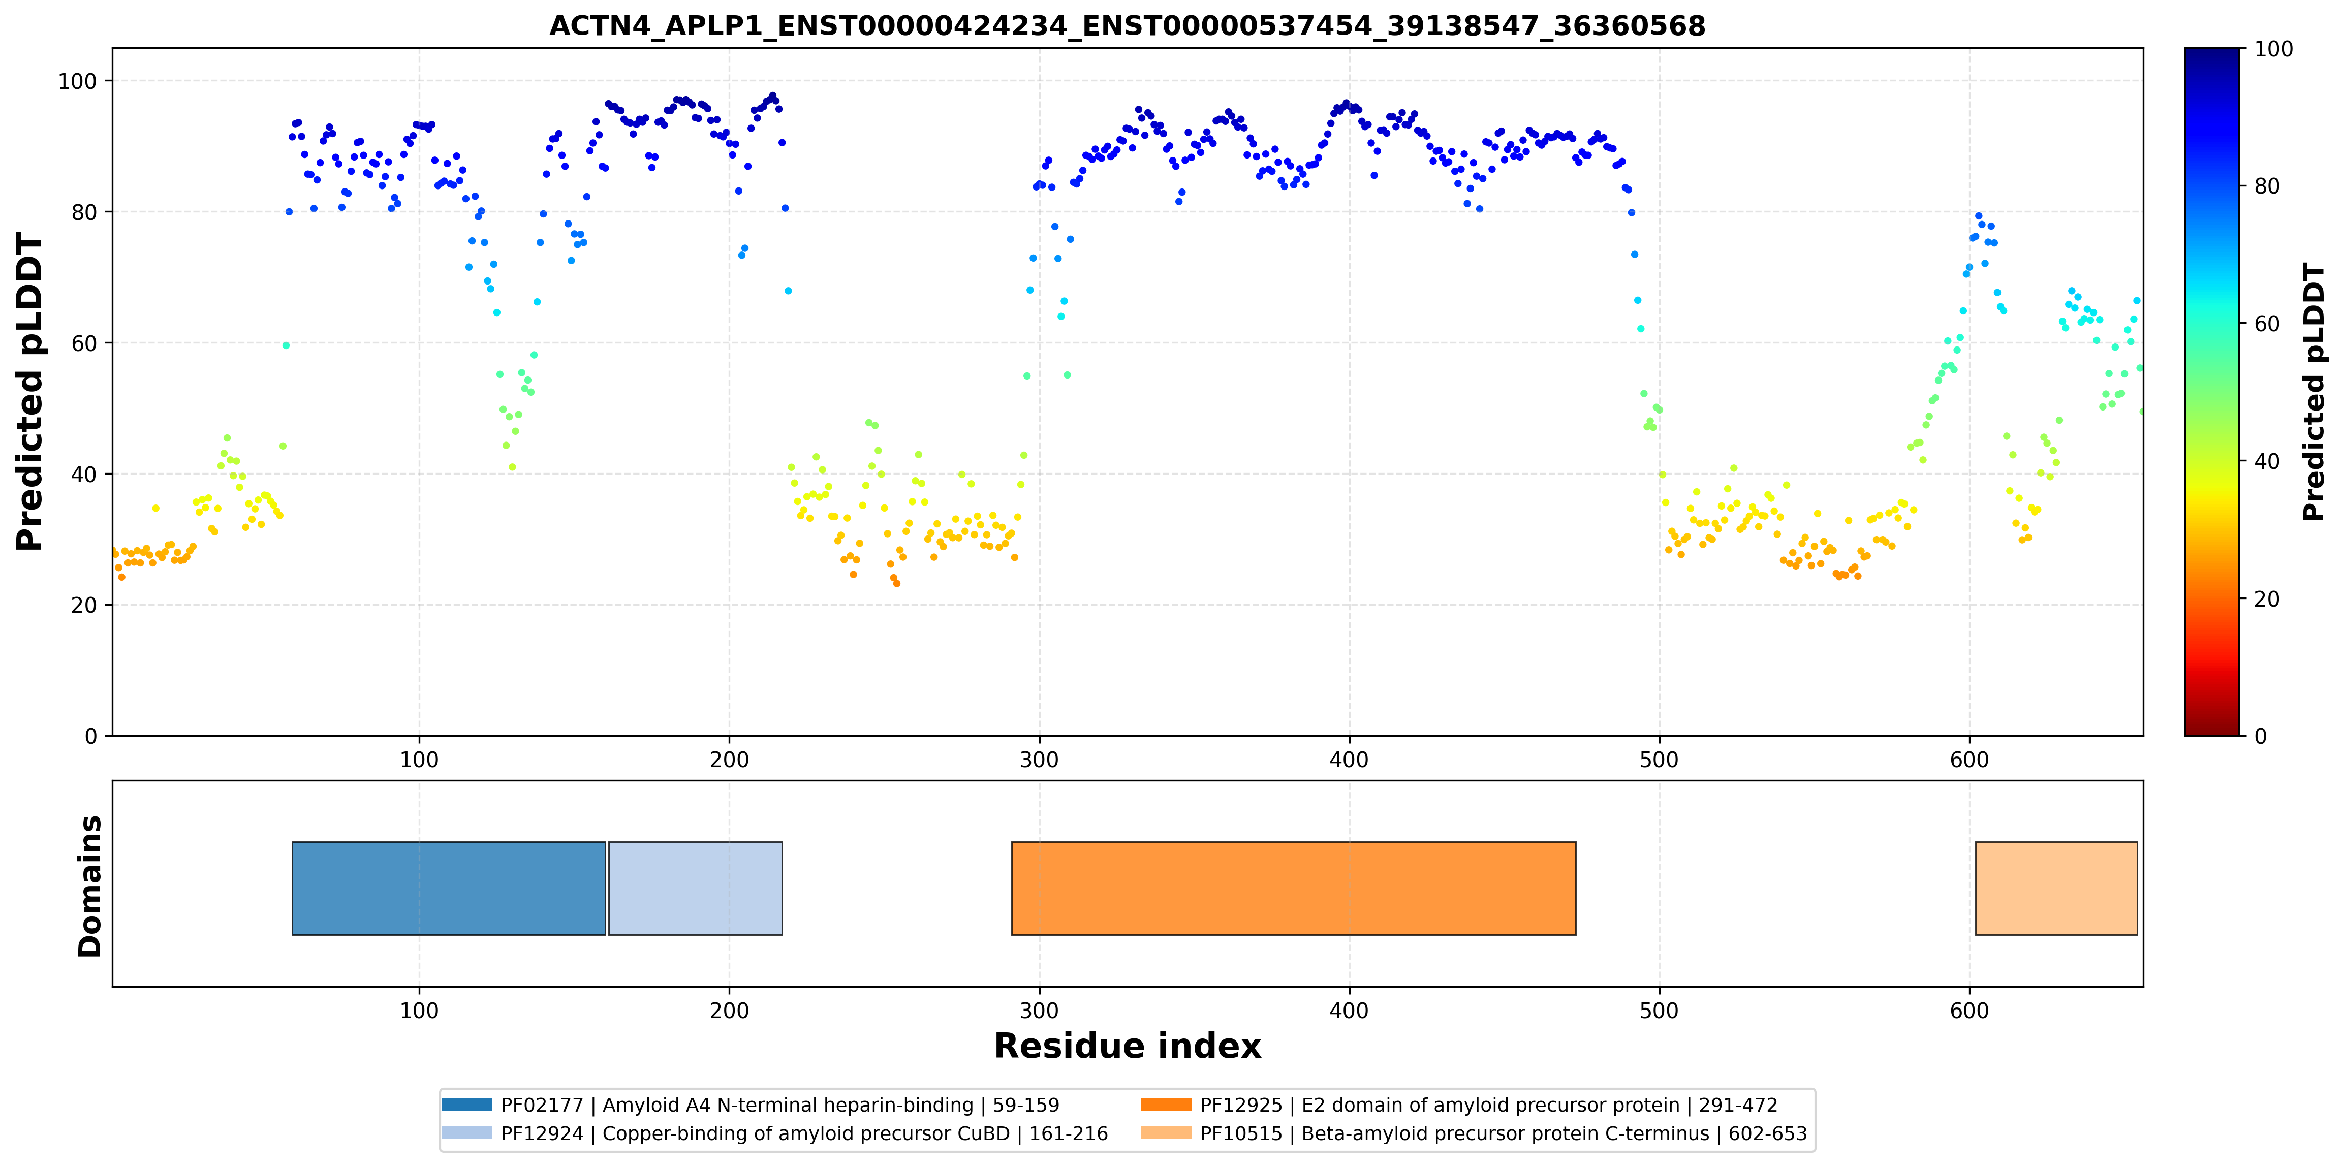Click the Amyloid A4 N-terminal legend text
The height and width of the screenshot is (1167, 2344).
780,1104
